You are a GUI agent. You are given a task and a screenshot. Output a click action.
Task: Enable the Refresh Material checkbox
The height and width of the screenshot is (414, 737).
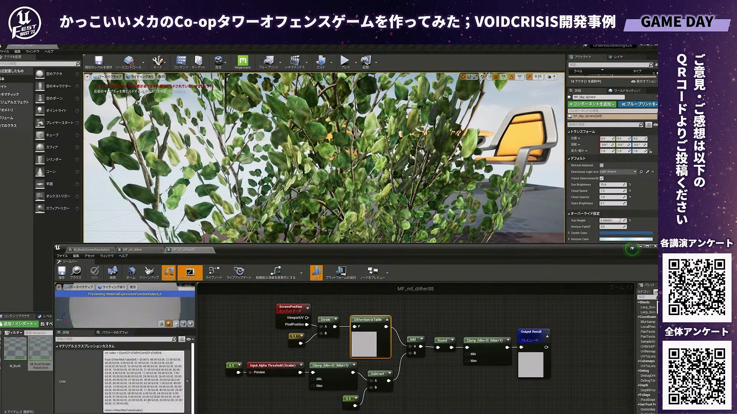601,165
